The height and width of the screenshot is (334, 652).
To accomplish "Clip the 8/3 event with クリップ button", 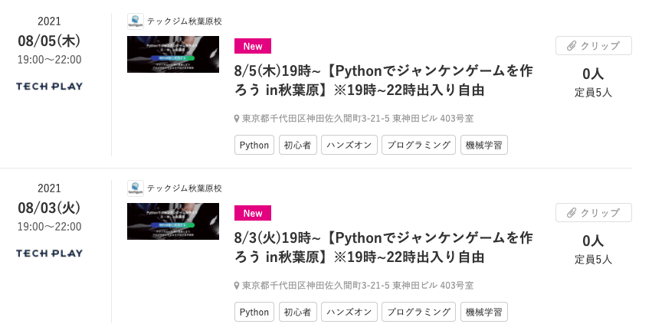I will (x=593, y=213).
